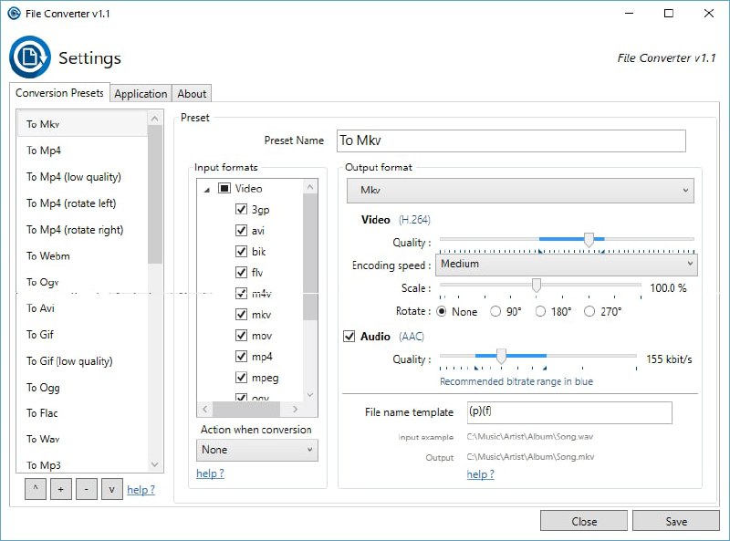This screenshot has width=730, height=541.
Task: Click the scroll-down arrow on input formats list
Action: point(310,395)
